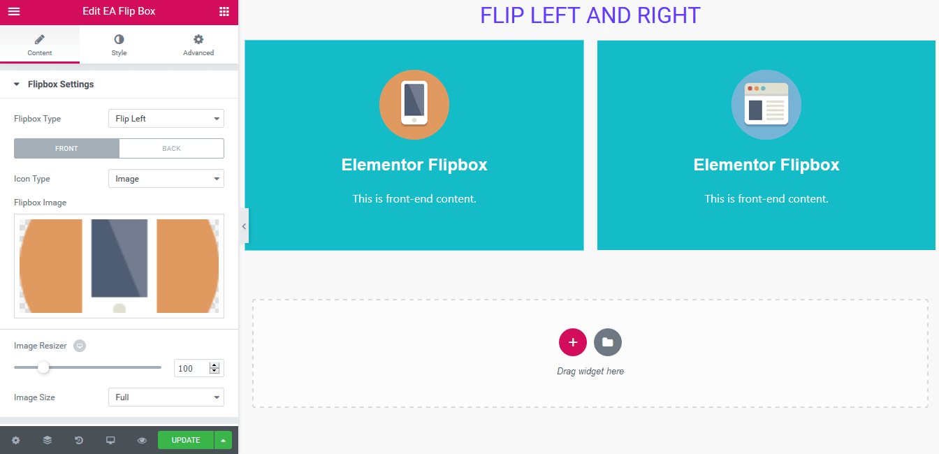The width and height of the screenshot is (939, 454).
Task: Open Revision History clock icon
Action: [78, 440]
